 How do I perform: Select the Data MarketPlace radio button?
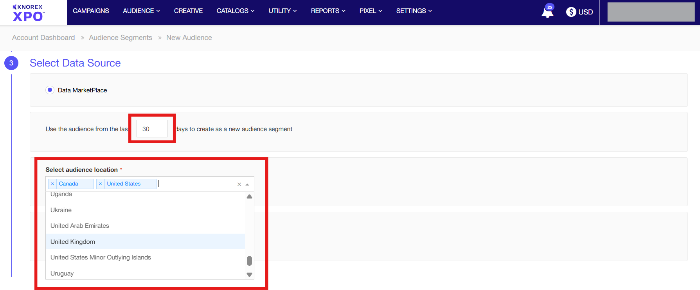(x=50, y=90)
